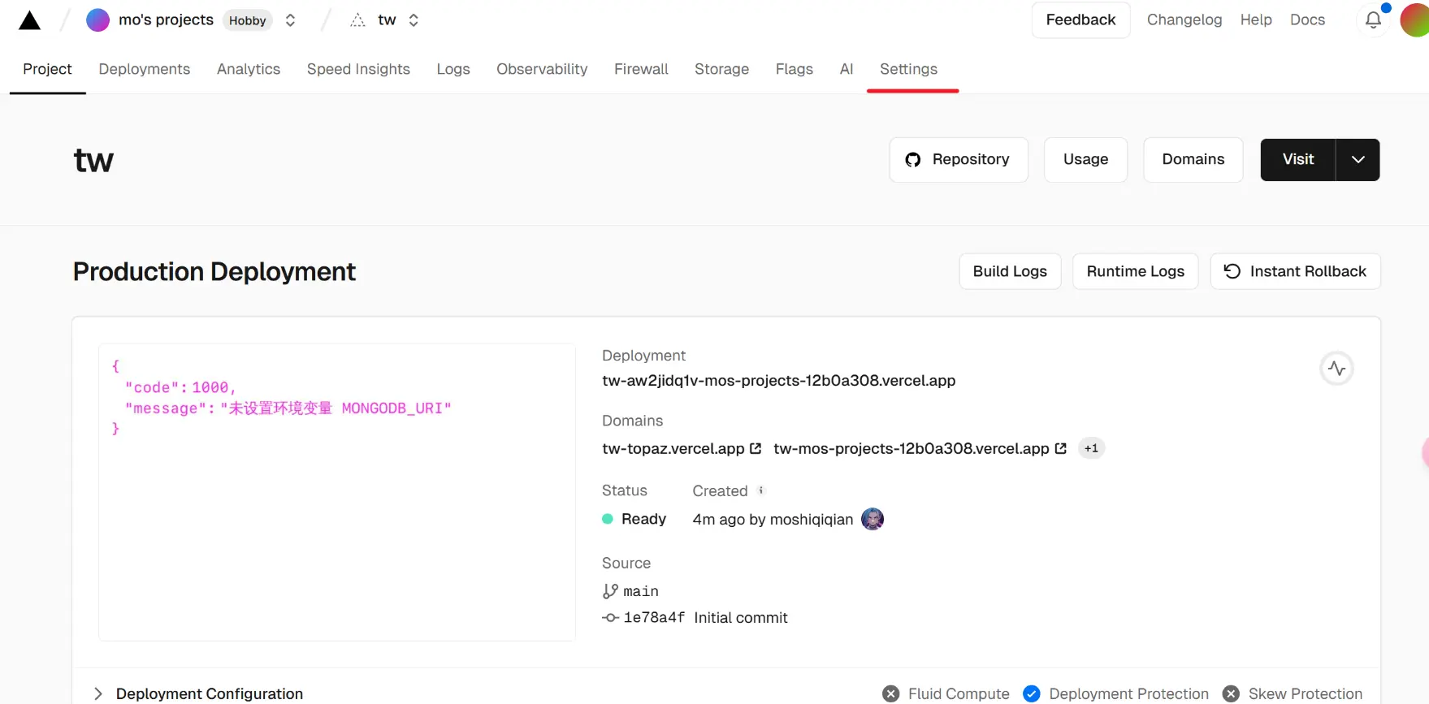
Task: Open the Settings tab
Action: (908, 69)
